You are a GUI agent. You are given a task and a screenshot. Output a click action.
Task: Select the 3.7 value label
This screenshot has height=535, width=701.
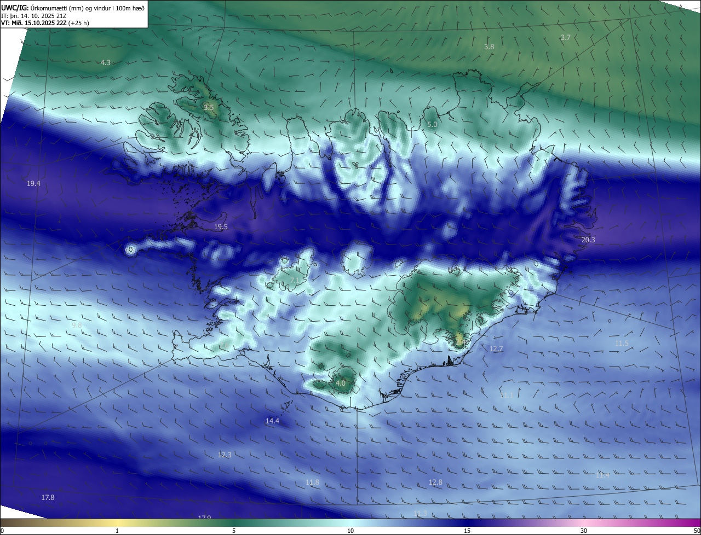[566, 37]
